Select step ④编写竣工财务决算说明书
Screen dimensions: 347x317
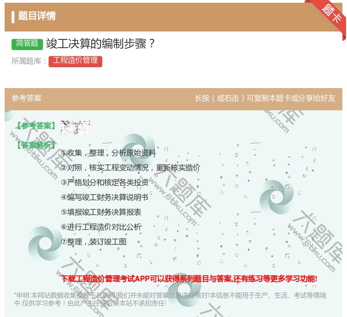tap(105, 197)
